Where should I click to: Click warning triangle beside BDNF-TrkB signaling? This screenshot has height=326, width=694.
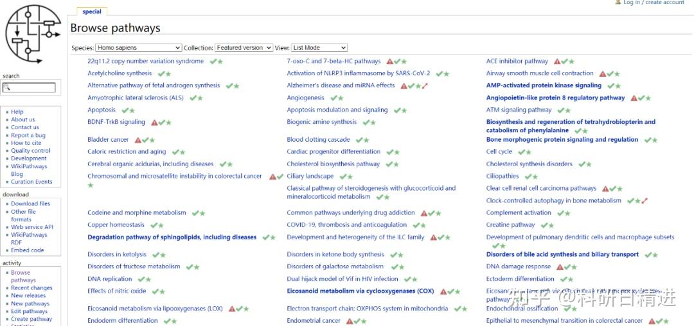[154, 123]
